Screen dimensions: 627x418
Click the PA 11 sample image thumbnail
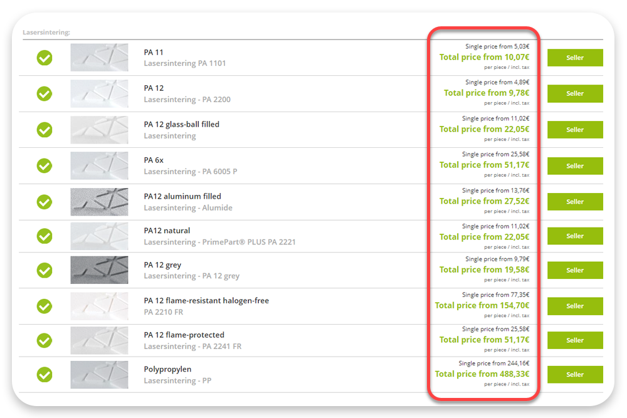point(99,58)
